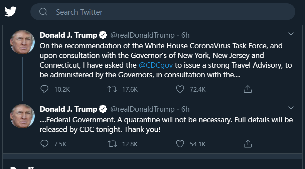The image size is (305, 169).
Task: Focus the Search Twitter field
Action: click(167, 12)
